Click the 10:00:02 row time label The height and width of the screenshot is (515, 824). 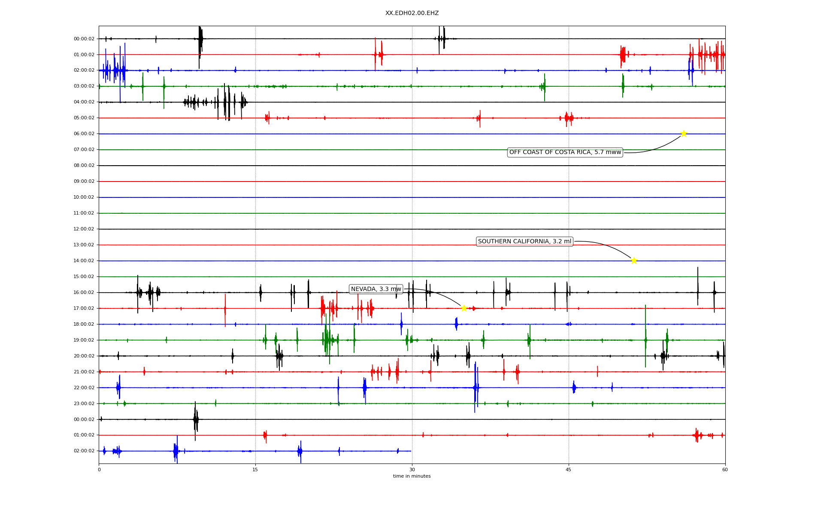84,197
